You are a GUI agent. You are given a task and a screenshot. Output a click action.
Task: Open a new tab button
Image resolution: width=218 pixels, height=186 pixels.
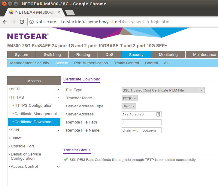[x=70, y=12]
